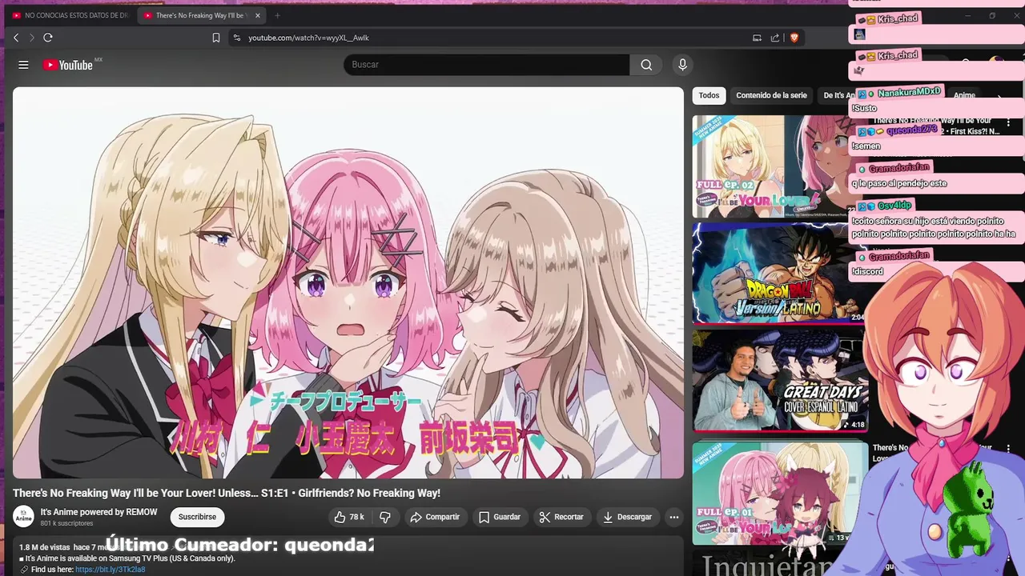
Task: Close the "There's No Freaking Way" tab
Action: point(258,15)
